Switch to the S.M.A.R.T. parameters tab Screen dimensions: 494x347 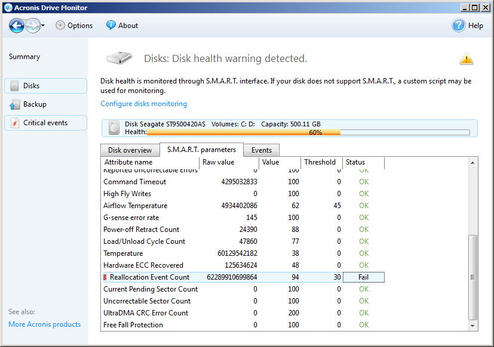[x=202, y=150]
